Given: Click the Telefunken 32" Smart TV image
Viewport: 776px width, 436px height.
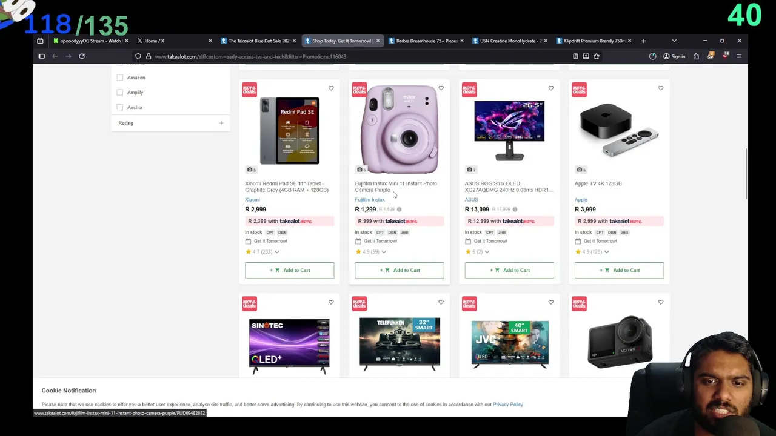Looking at the screenshot, I should coord(400,343).
